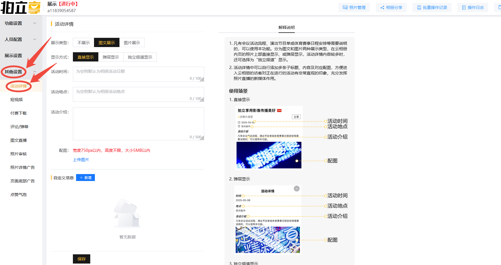Open 操作日志 operation log
Viewport: 501px width, 265px height.
[x=473, y=8]
